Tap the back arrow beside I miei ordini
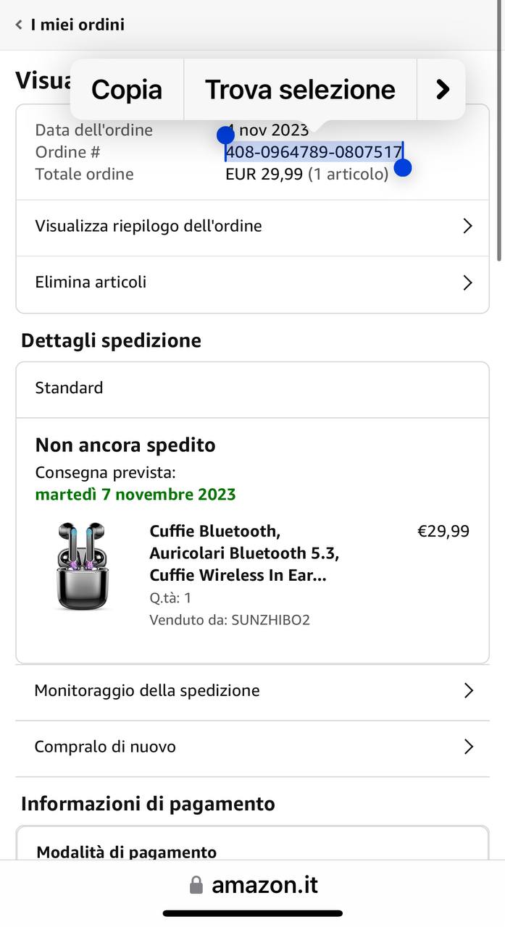This screenshot has width=505, height=927. (19, 25)
